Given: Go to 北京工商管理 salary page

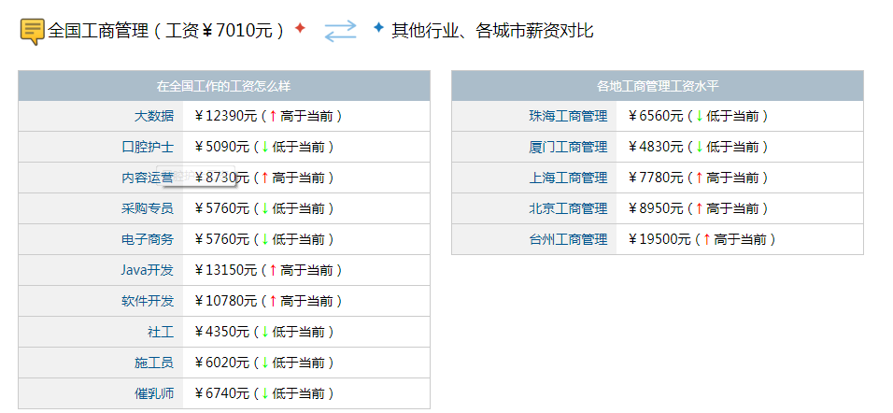Looking at the screenshot, I should point(567,208).
